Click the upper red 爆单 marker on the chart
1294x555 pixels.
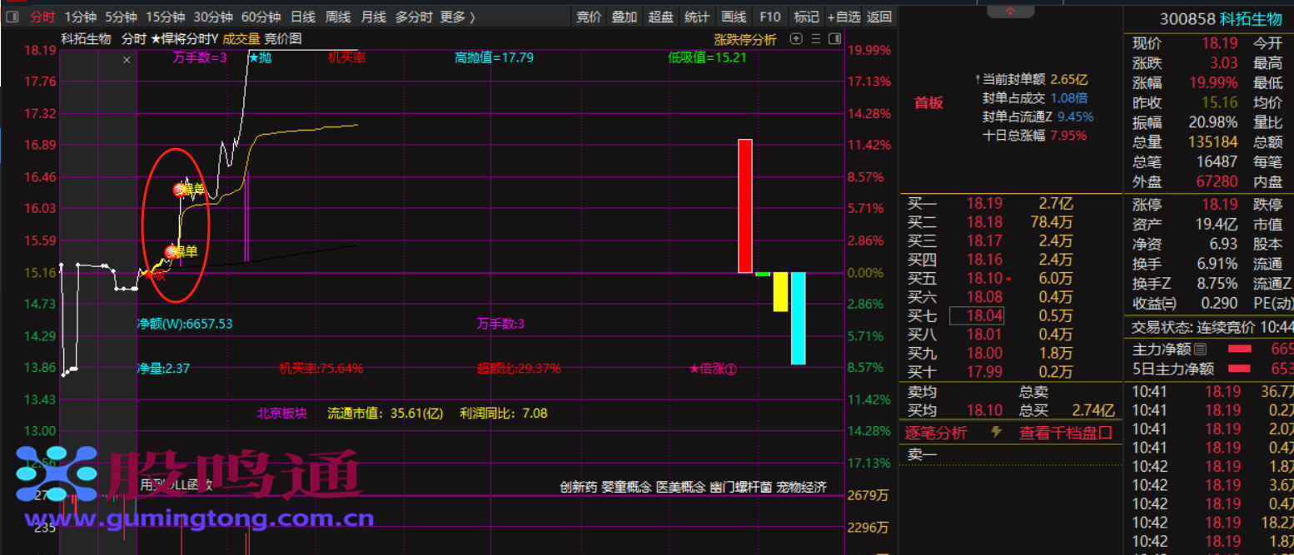point(179,190)
